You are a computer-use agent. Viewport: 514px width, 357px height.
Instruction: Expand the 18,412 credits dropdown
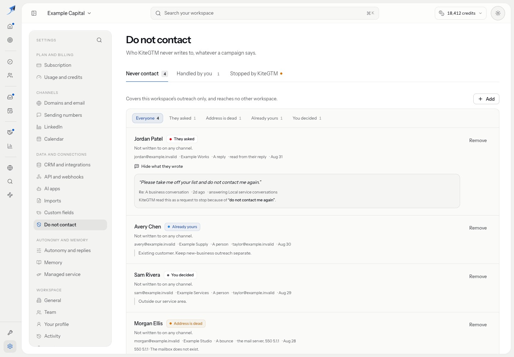[460, 13]
